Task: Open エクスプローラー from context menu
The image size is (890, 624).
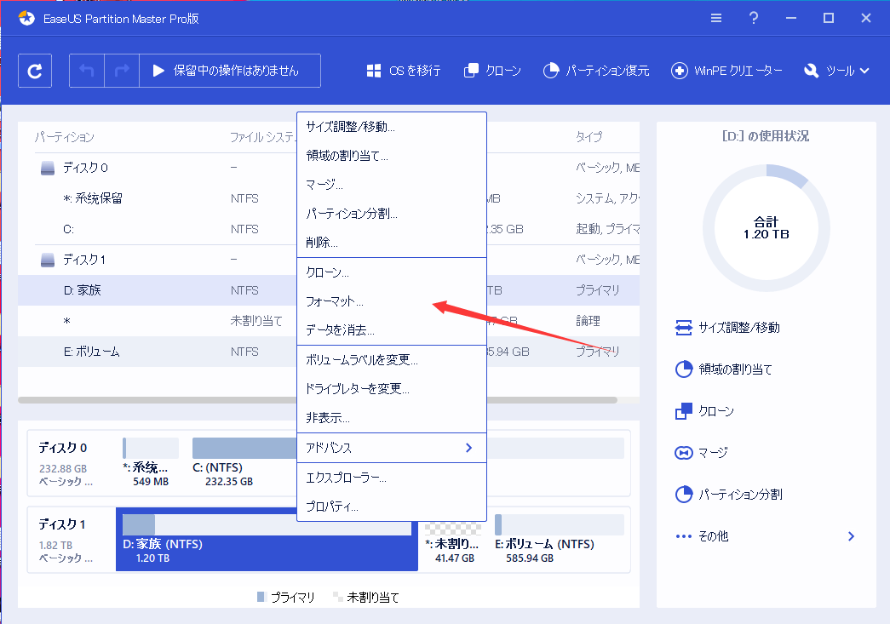Action: 392,478
